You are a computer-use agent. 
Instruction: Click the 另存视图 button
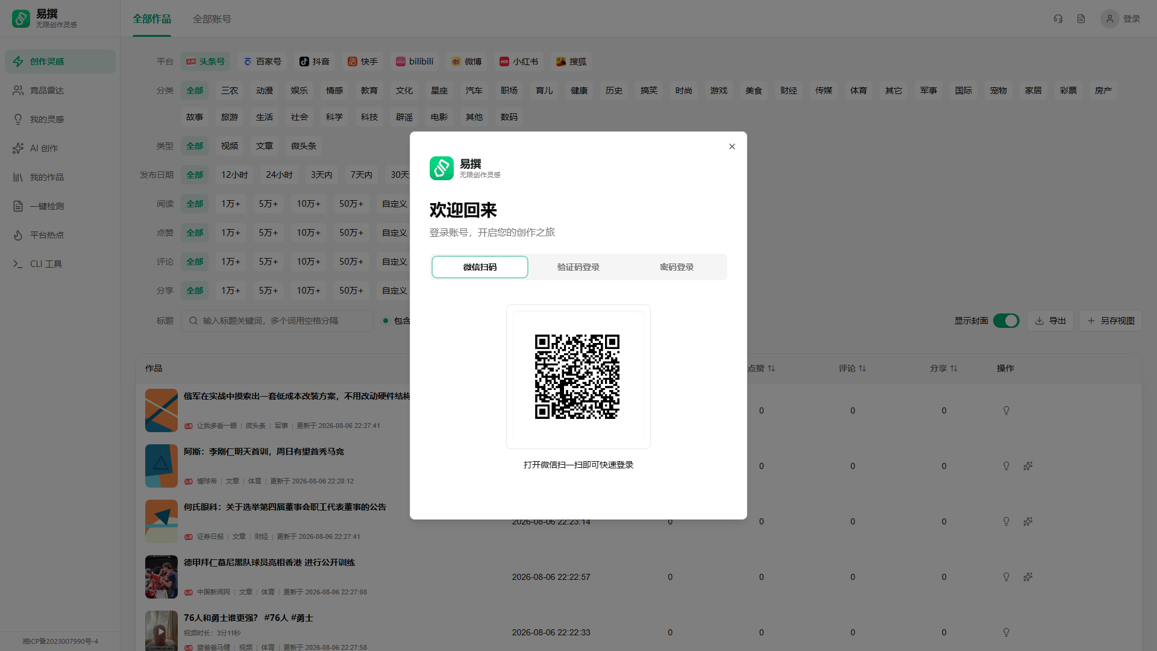[1111, 321]
